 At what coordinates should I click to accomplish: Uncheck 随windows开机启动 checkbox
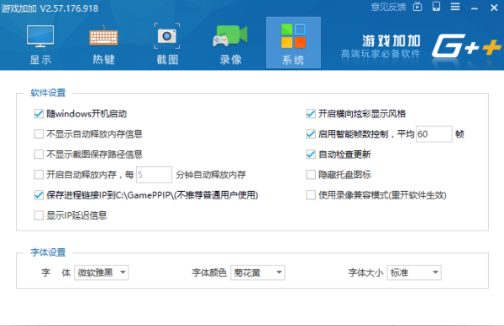point(39,114)
